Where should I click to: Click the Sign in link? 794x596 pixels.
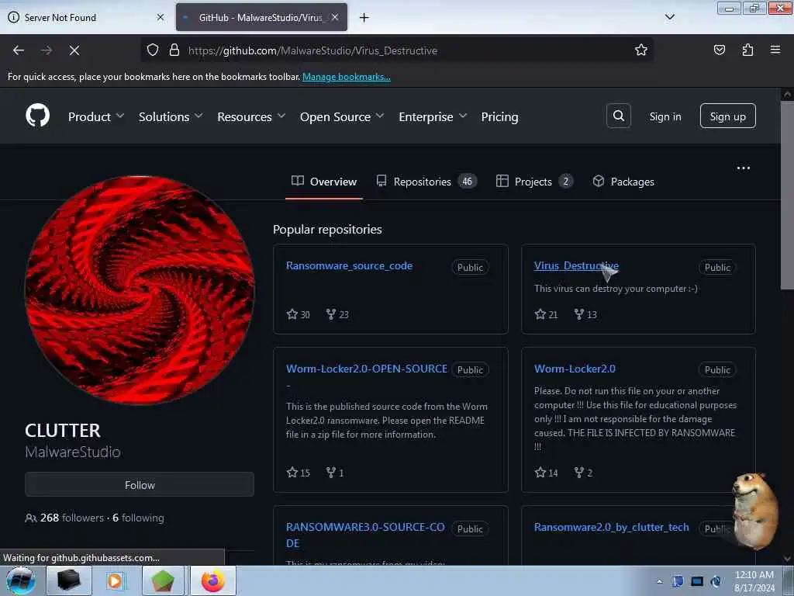[665, 116]
